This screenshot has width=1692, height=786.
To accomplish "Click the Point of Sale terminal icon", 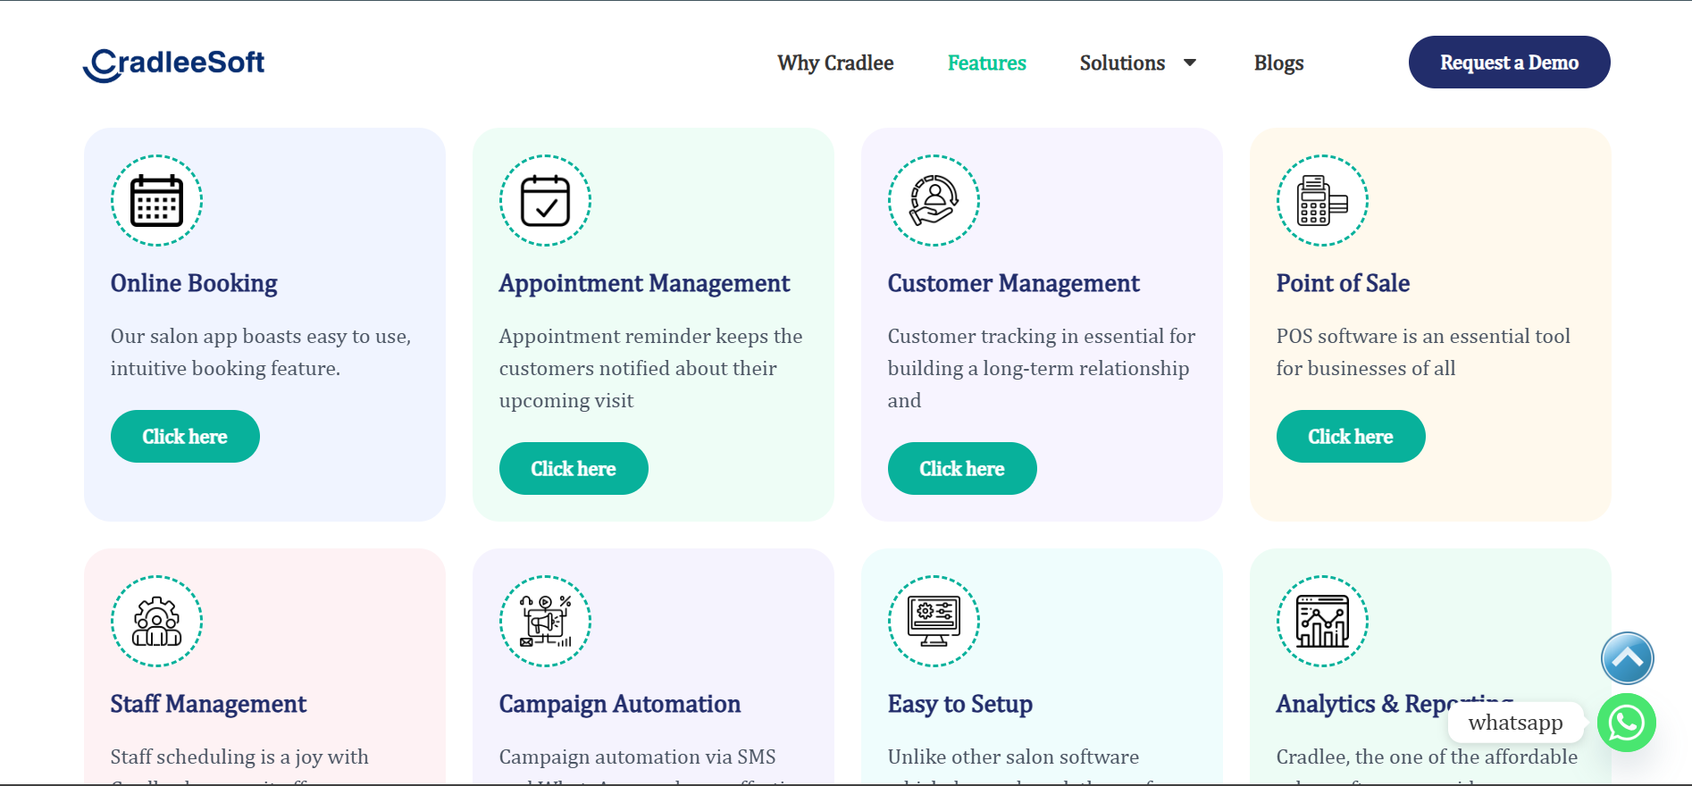I will pyautogui.click(x=1322, y=200).
